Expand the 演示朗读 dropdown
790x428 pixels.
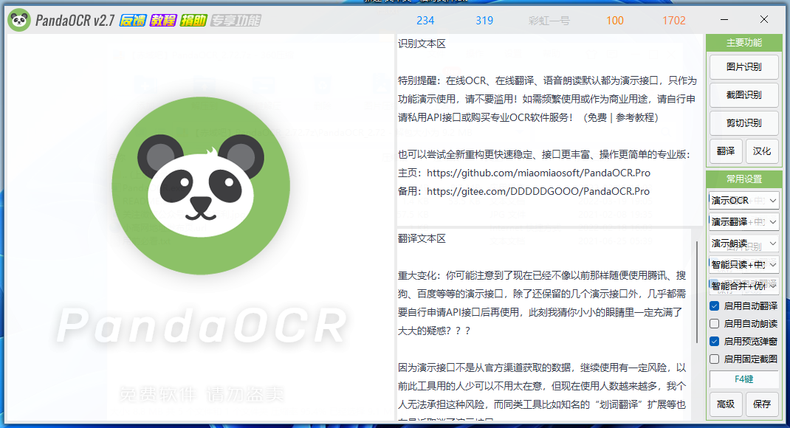(743, 244)
